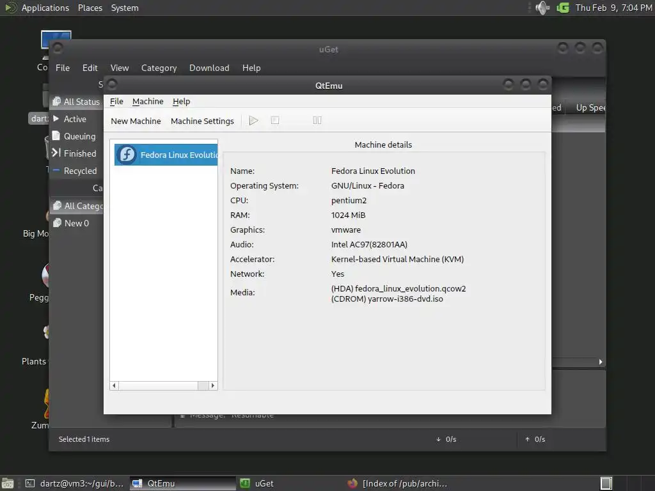This screenshot has height=491, width=655.
Task: Select Recycled status in uGet sidebar
Action: pyautogui.click(x=77, y=171)
